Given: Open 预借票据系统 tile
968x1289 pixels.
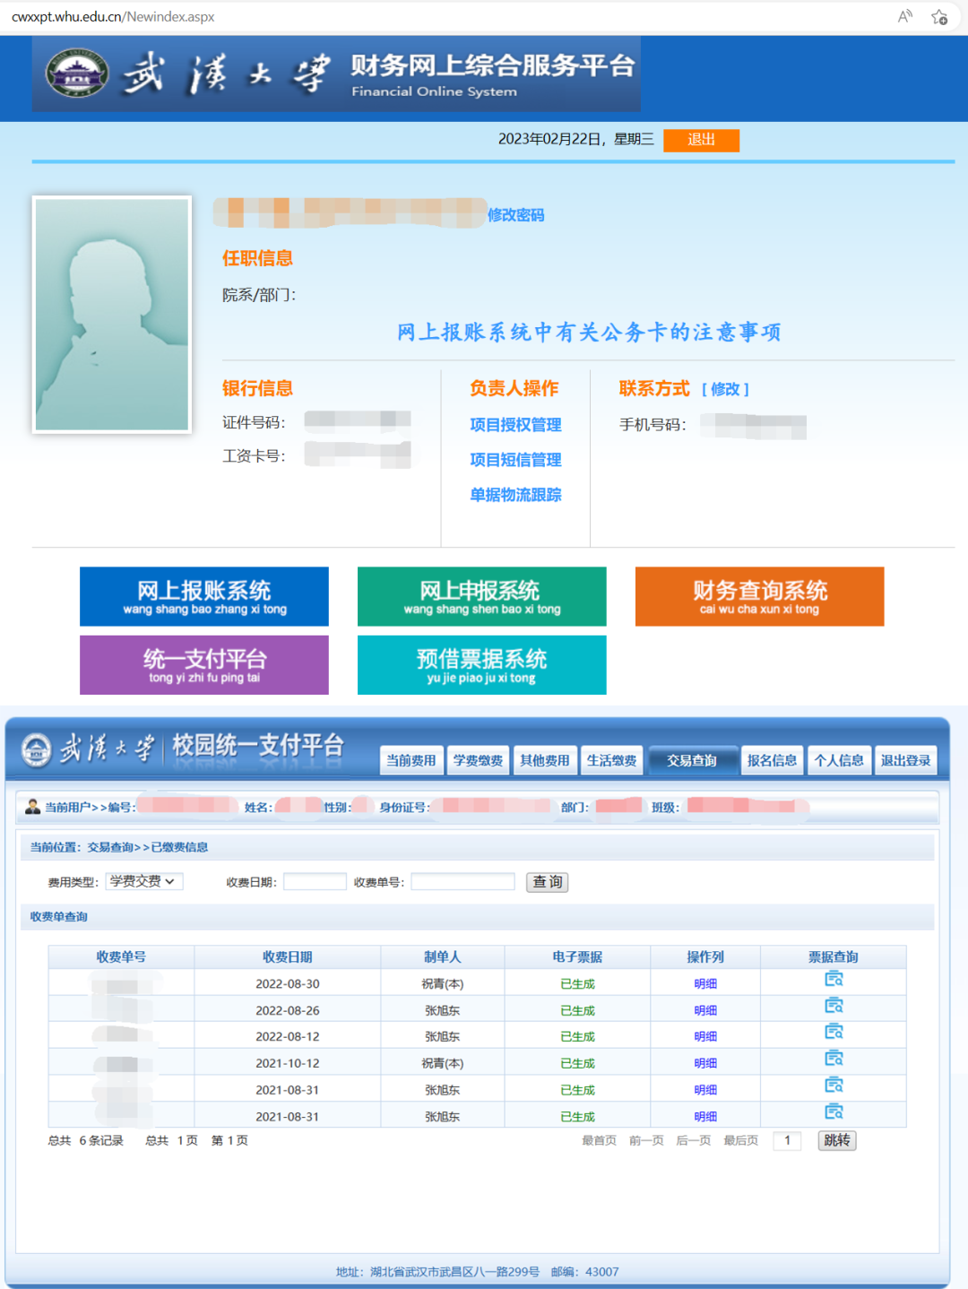Looking at the screenshot, I should pos(482,665).
